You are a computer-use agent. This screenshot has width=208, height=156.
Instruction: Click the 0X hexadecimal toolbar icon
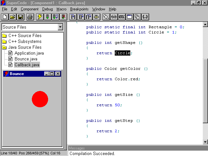click(122, 17)
